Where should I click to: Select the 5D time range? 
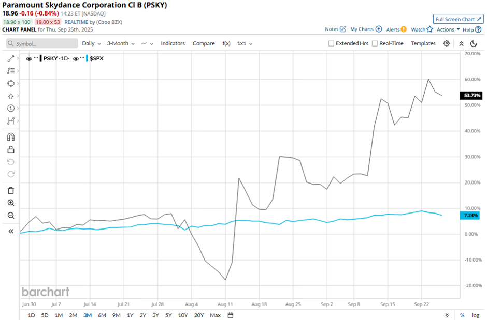click(45, 315)
